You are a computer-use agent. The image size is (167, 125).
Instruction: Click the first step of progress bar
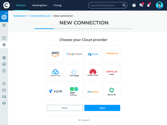pyautogui.click(x=44, y=29)
